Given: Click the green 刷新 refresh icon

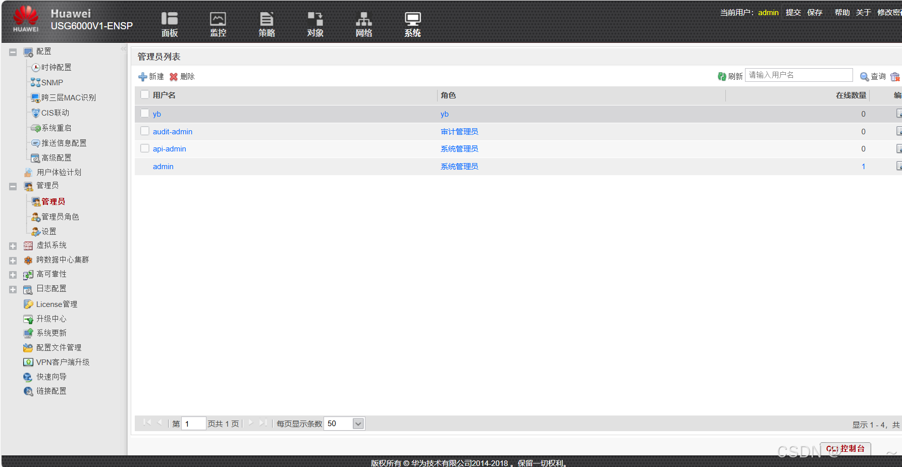Looking at the screenshot, I should coord(722,76).
